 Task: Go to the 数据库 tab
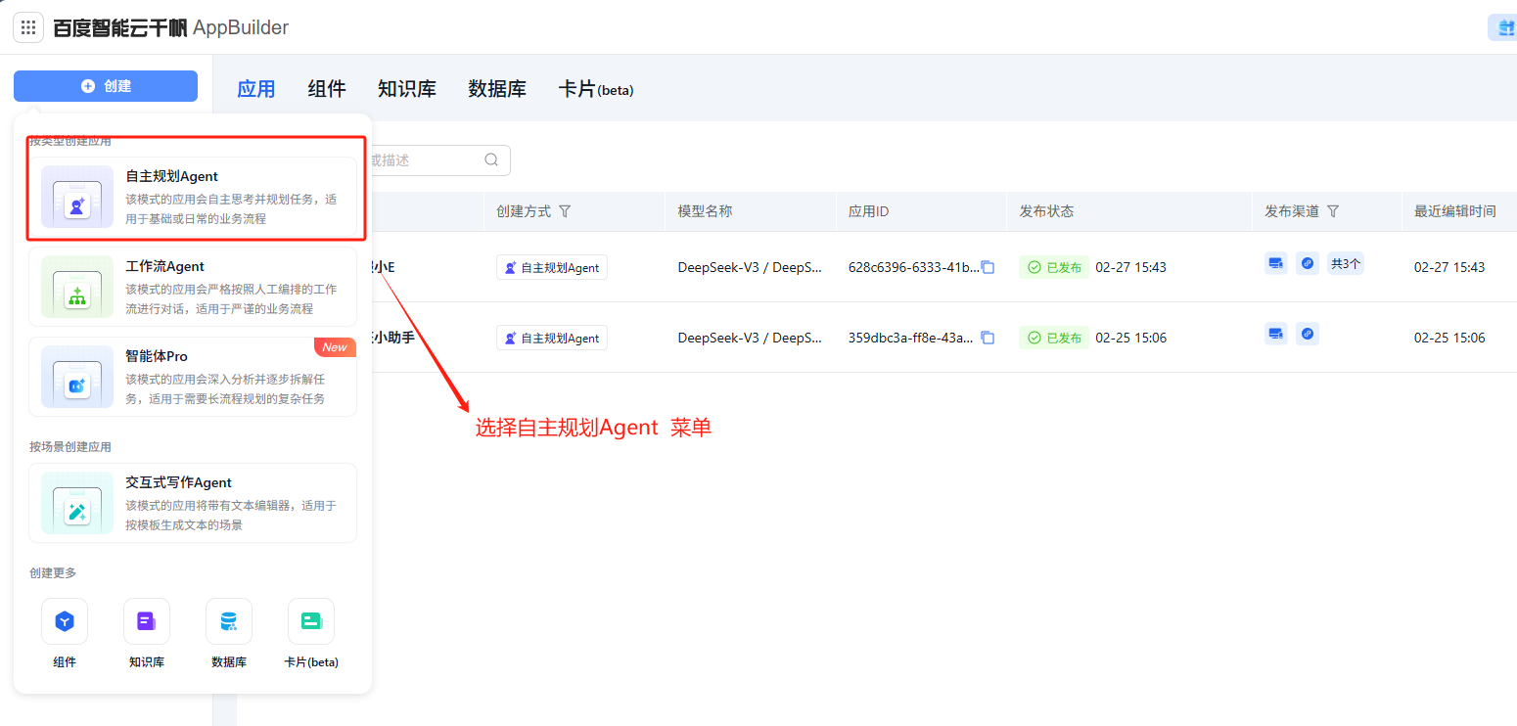(x=497, y=89)
